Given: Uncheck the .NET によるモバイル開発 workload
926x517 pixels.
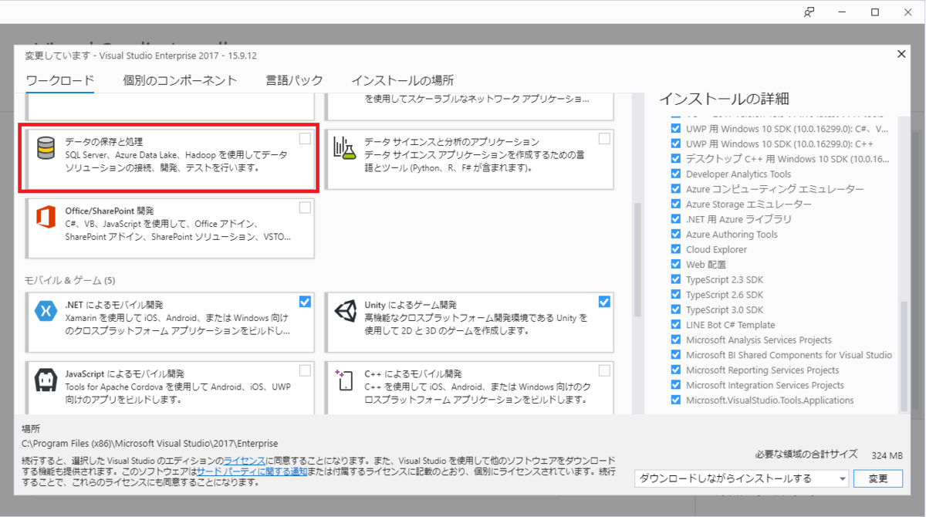Looking at the screenshot, I should pyautogui.click(x=306, y=301).
